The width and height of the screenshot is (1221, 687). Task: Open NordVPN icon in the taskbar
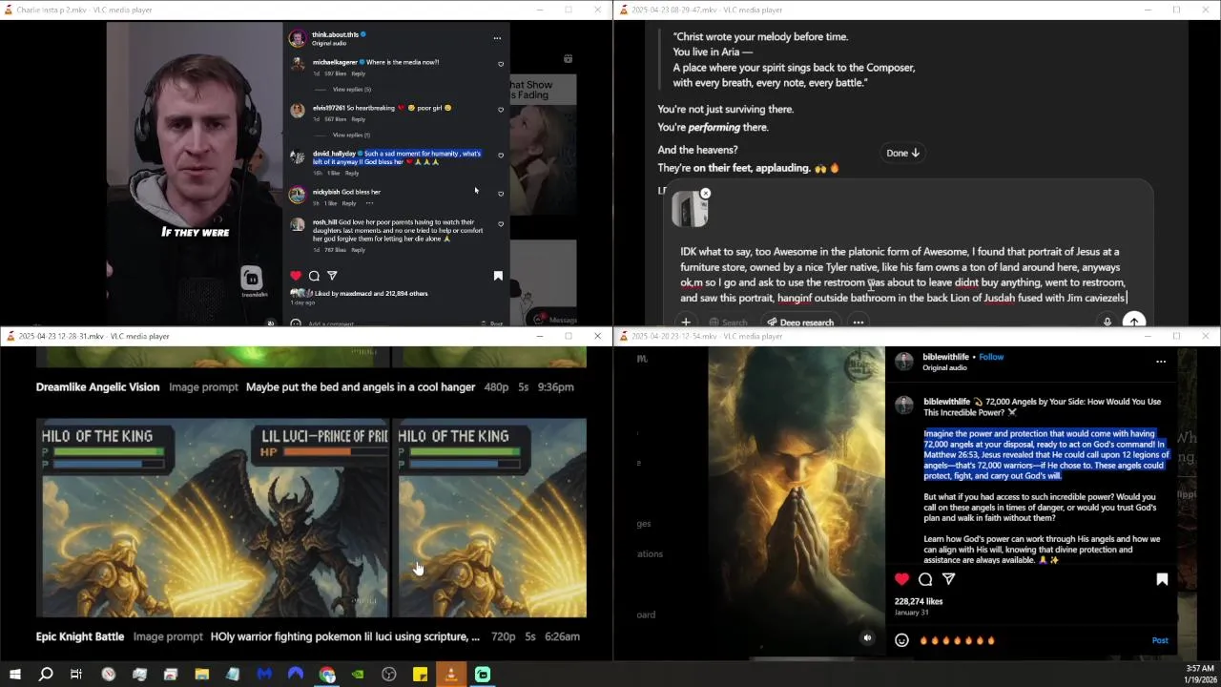click(x=296, y=675)
